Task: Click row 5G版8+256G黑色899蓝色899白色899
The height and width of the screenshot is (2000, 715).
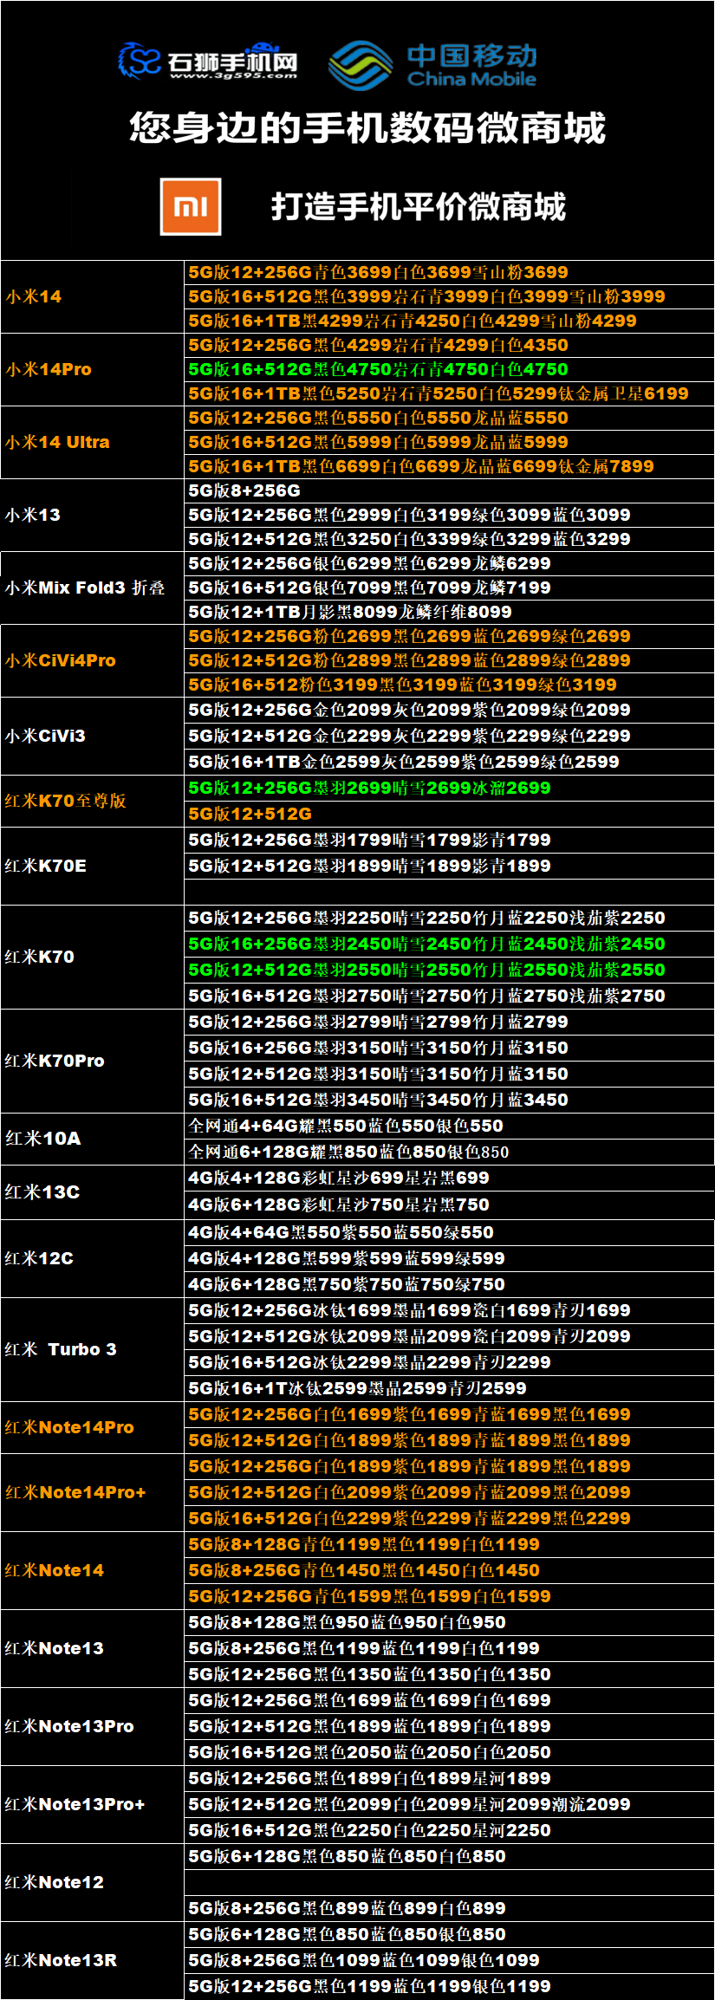Action: click(449, 1908)
